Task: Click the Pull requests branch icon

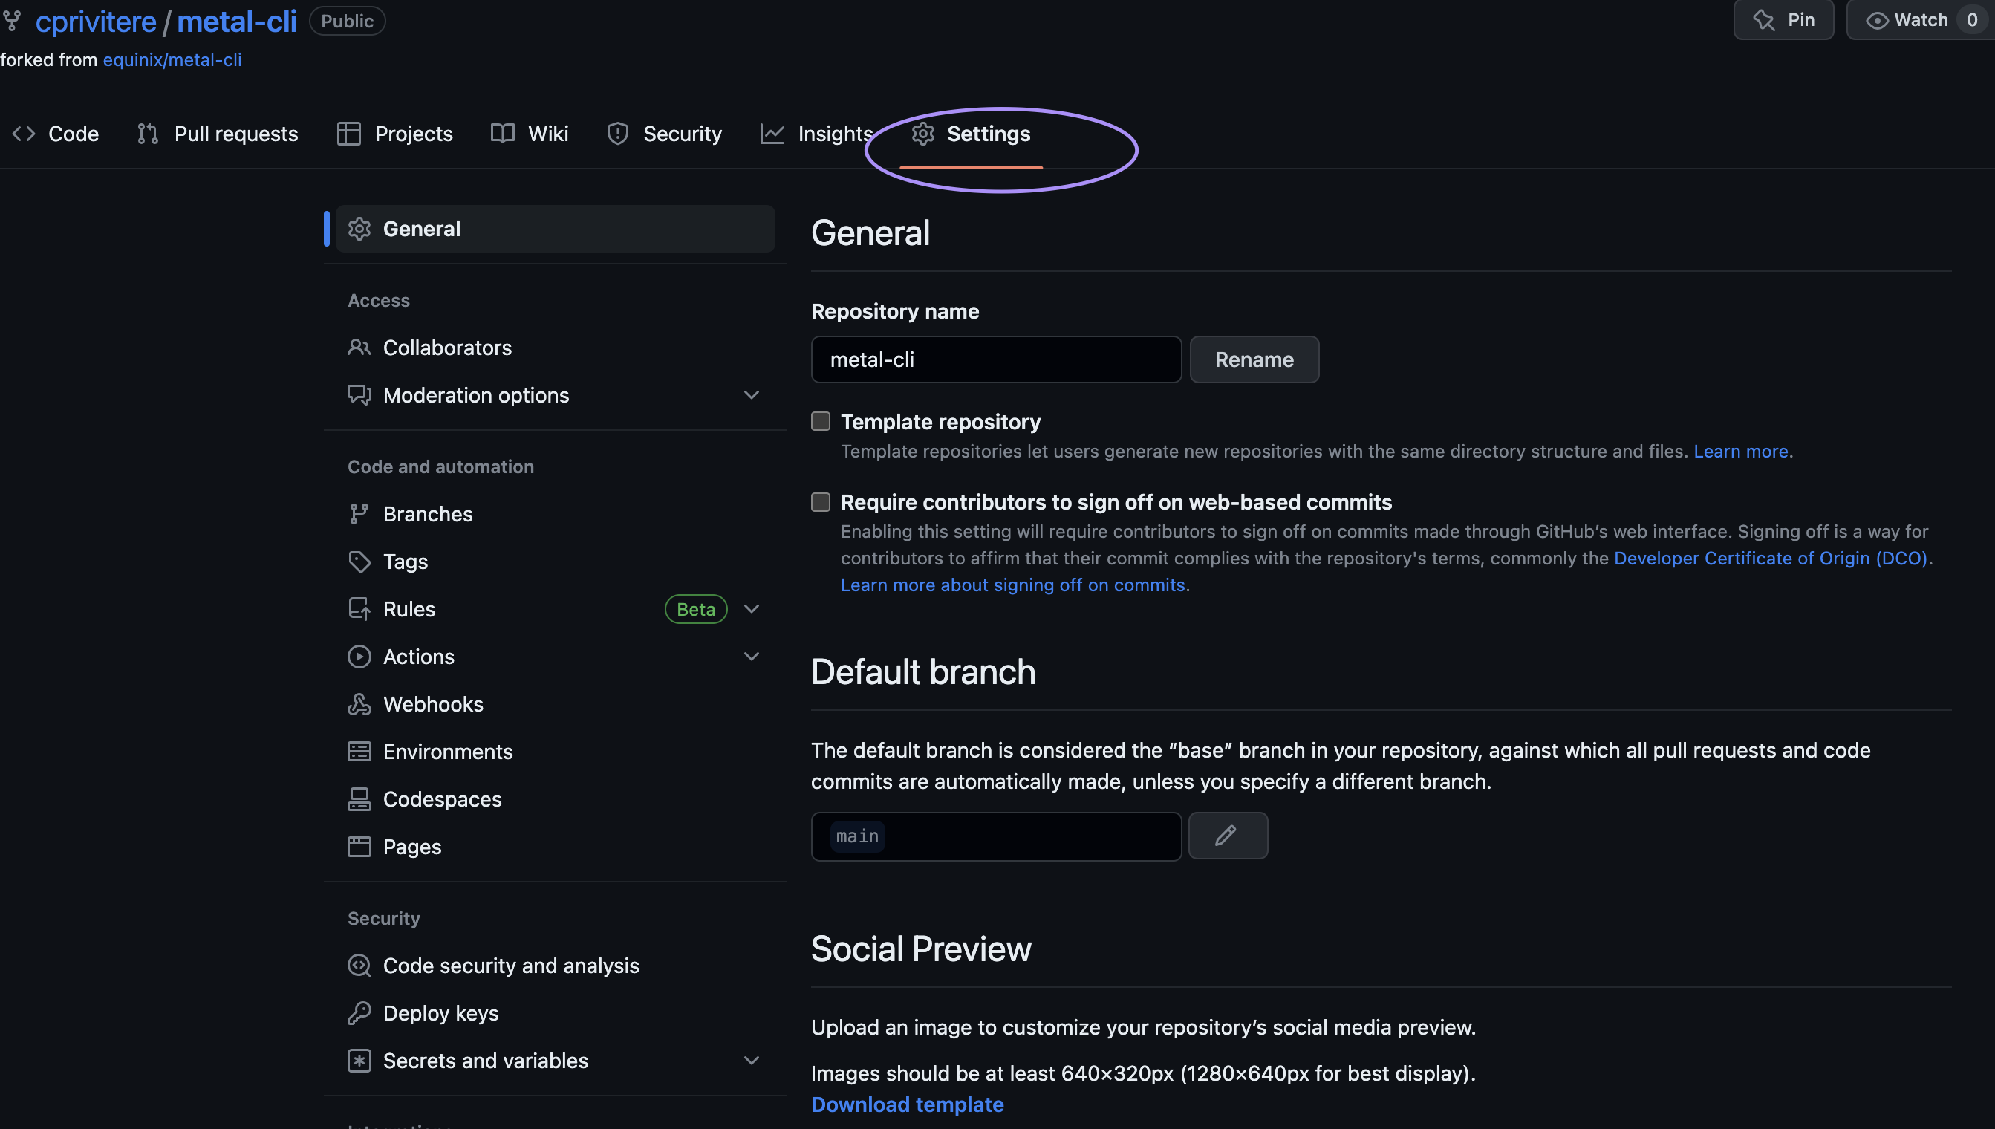Action: pyautogui.click(x=147, y=134)
